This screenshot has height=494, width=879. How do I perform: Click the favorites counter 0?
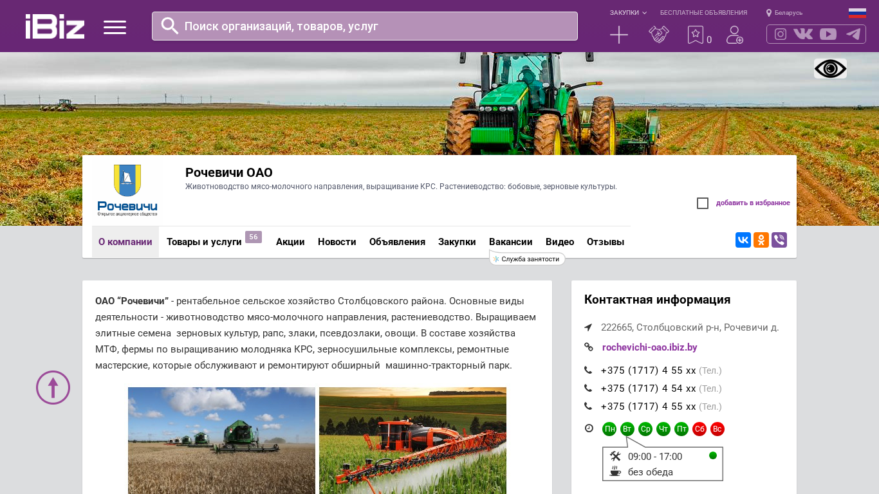coord(709,40)
